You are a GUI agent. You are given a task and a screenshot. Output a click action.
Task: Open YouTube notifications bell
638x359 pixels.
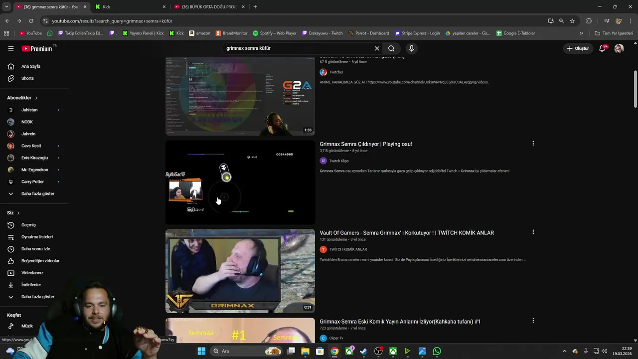[602, 48]
